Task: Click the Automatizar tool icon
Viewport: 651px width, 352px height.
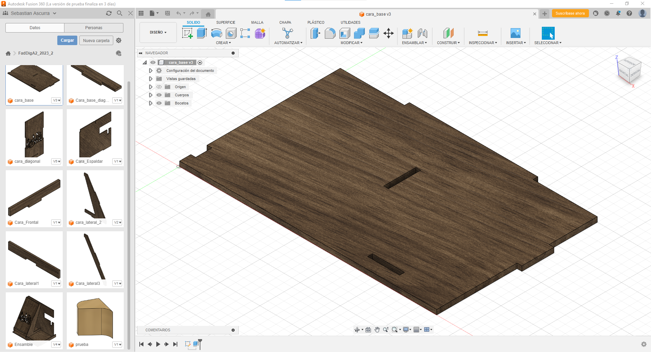Action: [288, 33]
